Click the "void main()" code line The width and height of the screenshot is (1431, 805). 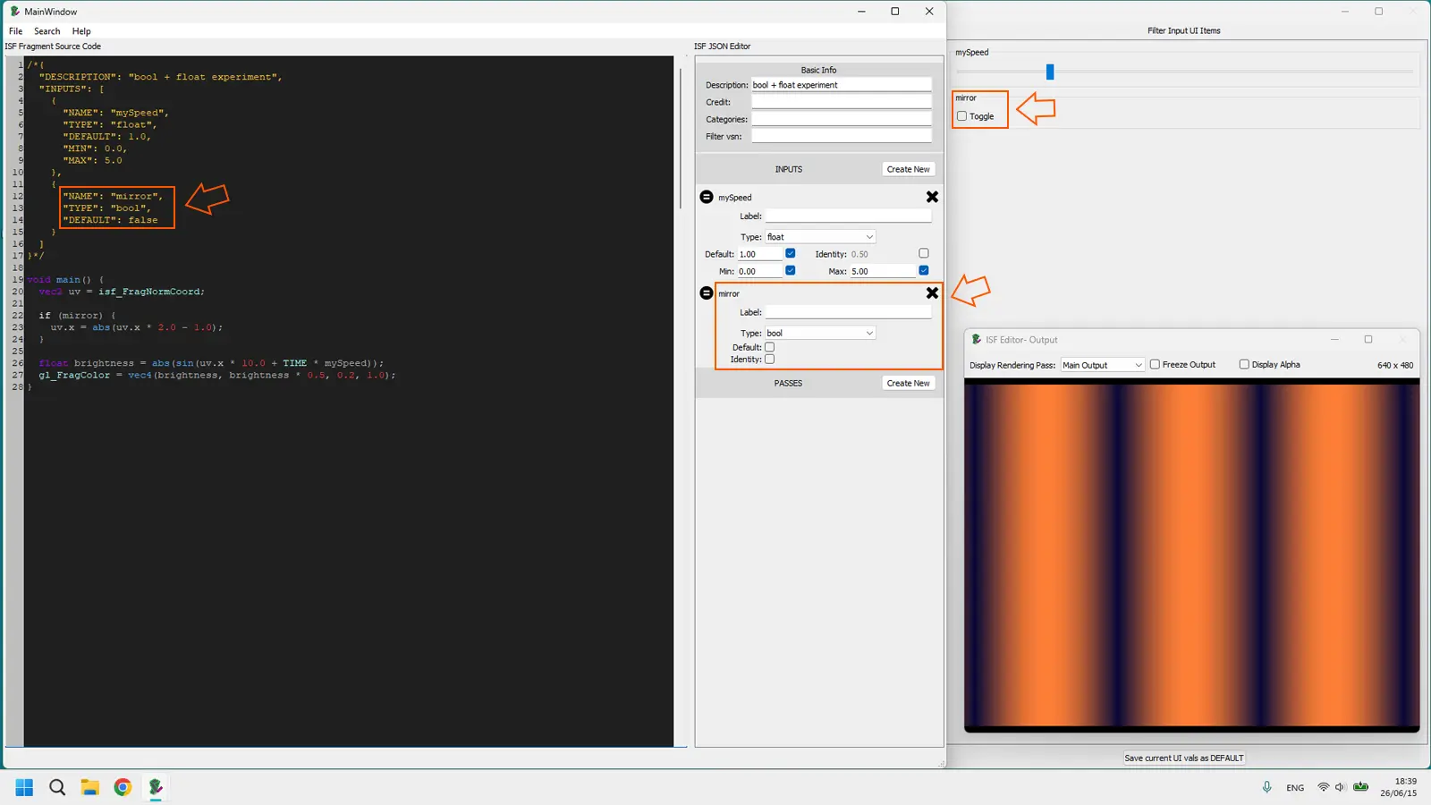64,279
